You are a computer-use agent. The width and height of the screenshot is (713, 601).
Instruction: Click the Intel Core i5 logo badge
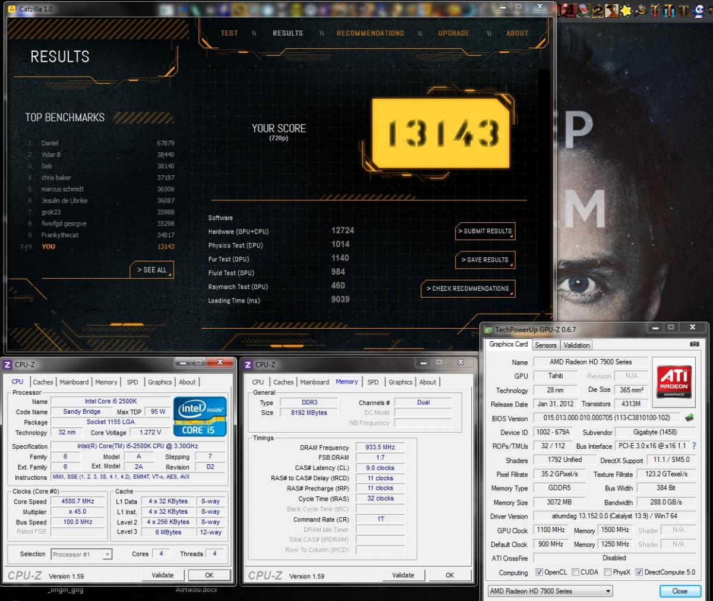tap(200, 416)
